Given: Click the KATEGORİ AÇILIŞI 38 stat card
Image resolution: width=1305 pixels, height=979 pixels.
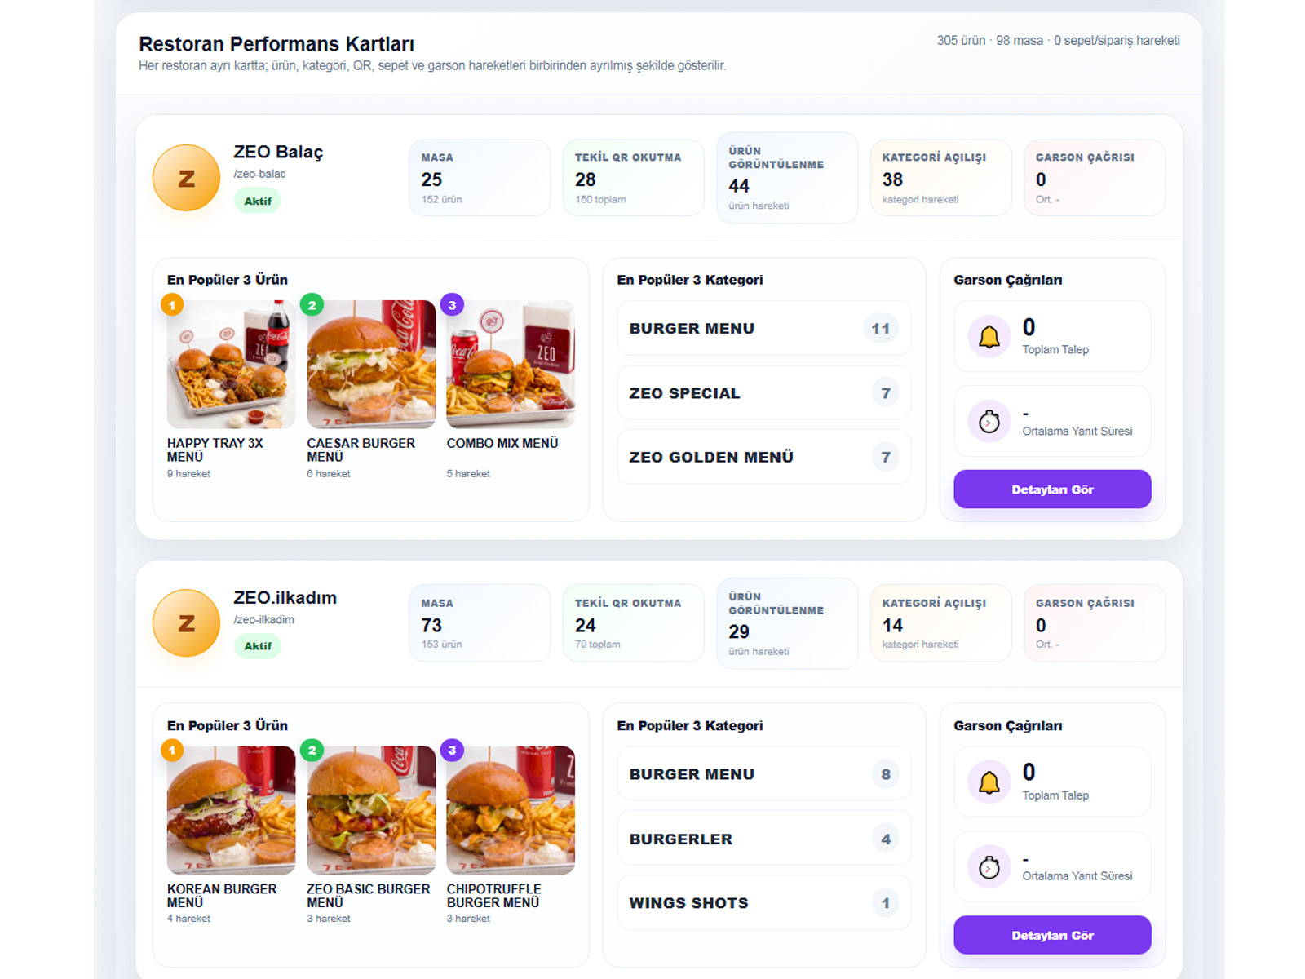Looking at the screenshot, I should point(940,178).
